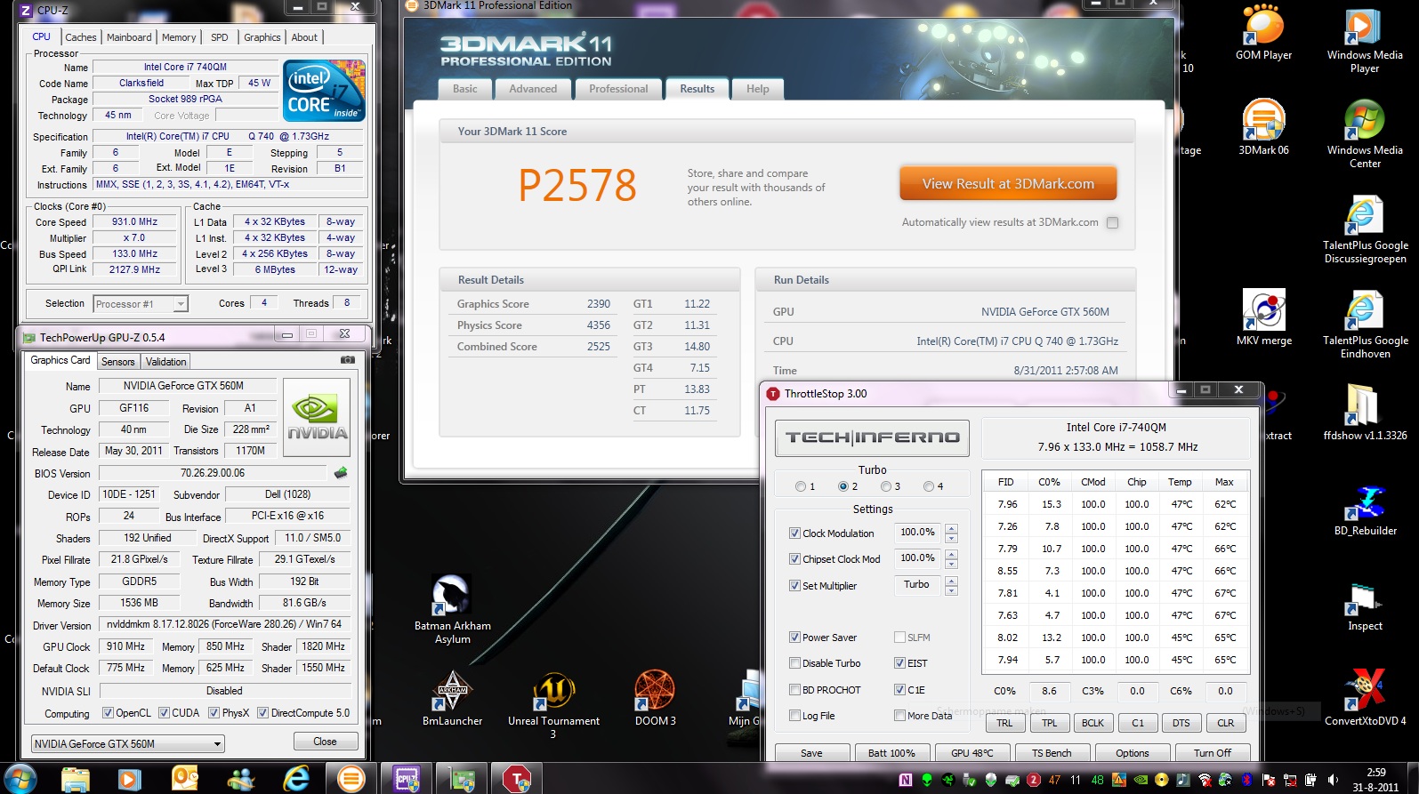Select Turbo profile 3 radio button

(885, 486)
